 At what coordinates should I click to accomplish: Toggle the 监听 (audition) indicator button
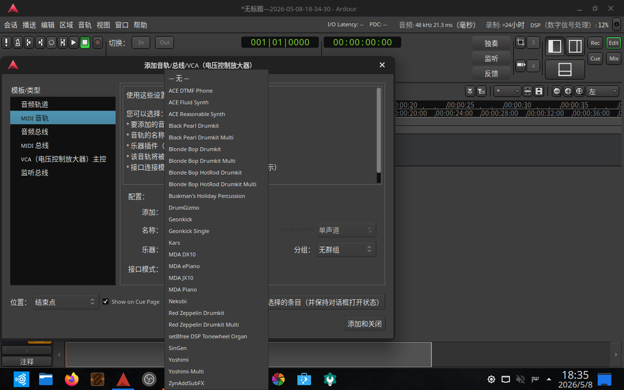coord(491,59)
